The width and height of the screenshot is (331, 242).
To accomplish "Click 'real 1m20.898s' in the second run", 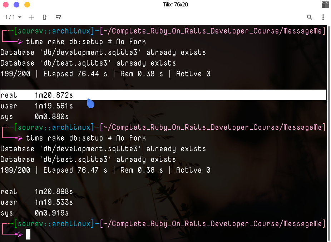I will click(x=37, y=192).
